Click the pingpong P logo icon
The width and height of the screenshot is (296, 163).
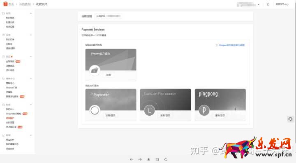[204, 110]
